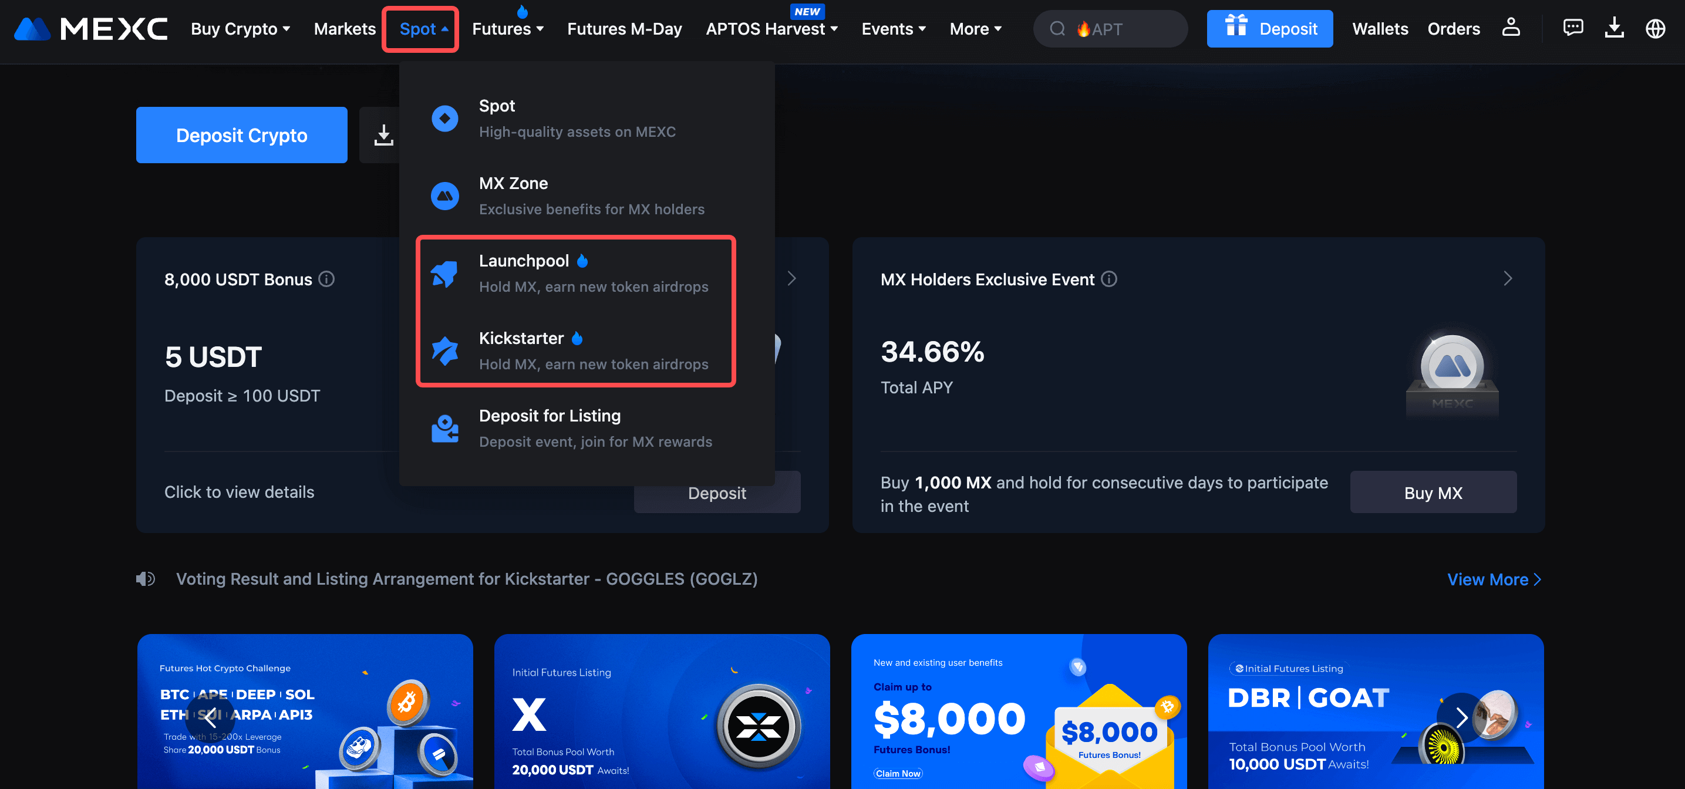Click the MEXC logo
1685x789 pixels.
click(x=91, y=29)
